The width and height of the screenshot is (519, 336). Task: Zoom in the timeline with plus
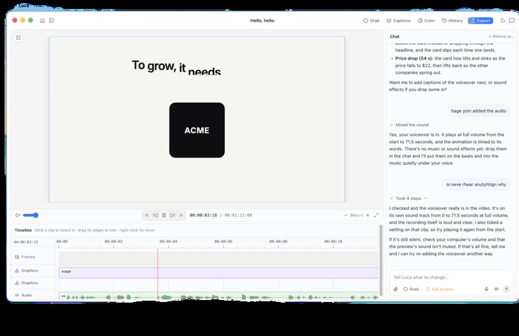tap(368, 215)
